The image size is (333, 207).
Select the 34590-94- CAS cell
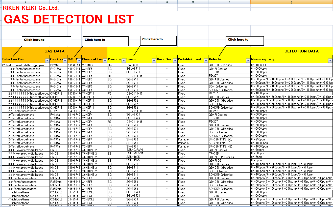tap(74, 65)
